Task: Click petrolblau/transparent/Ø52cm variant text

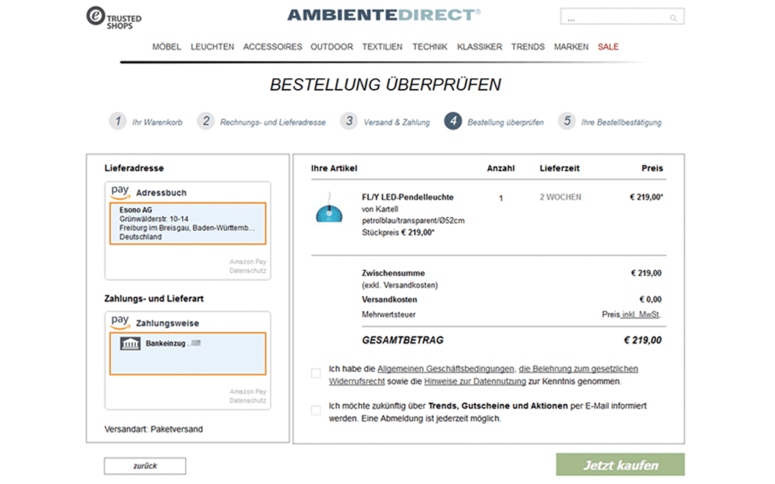Action: 413,221
